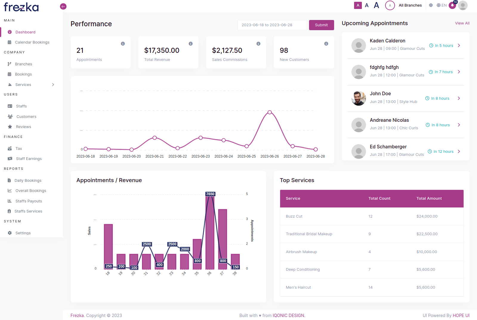Click the Settings gear icon in sidebar
This screenshot has width=477, height=320.
point(10,233)
